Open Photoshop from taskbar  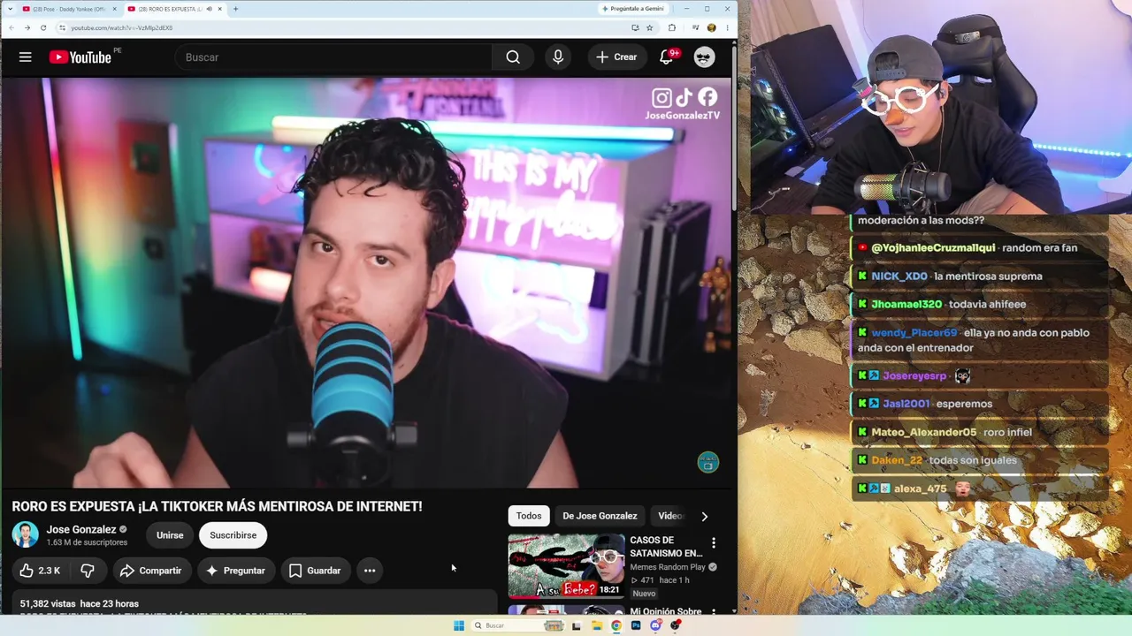[636, 625]
